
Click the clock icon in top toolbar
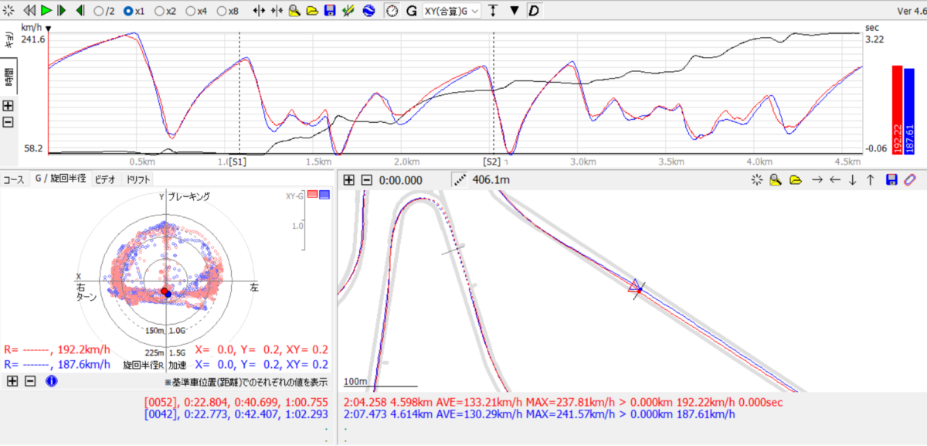click(x=392, y=11)
